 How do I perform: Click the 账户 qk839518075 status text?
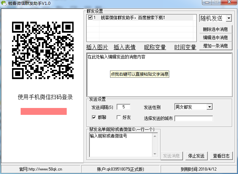(120, 169)
